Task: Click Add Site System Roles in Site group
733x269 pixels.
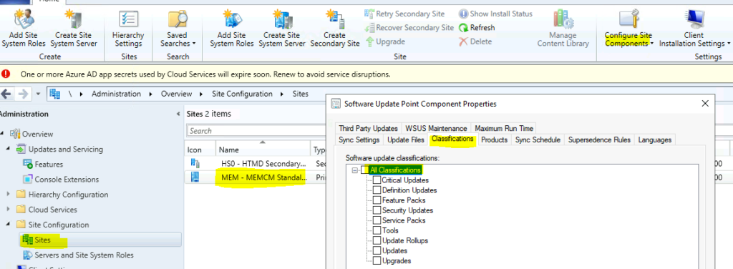Action: coord(231,28)
